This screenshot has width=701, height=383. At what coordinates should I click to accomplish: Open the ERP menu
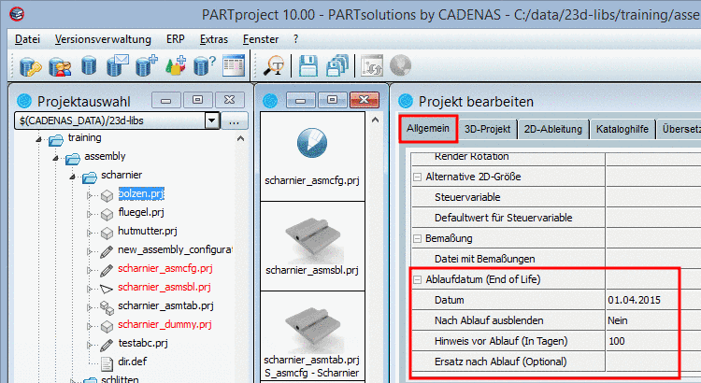[x=176, y=39]
